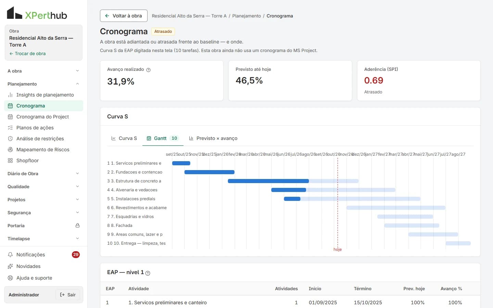Collapse the Planejamento section
Screen dimensions: 493x308
(43, 84)
